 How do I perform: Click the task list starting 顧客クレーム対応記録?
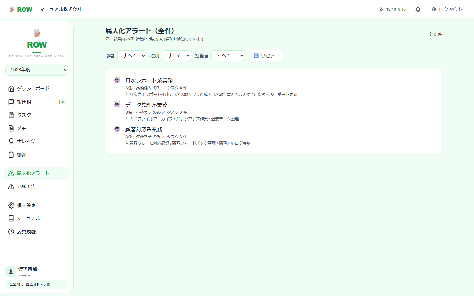(x=188, y=143)
